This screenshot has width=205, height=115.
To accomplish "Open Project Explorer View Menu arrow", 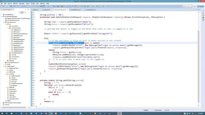I will coord(28,12).
